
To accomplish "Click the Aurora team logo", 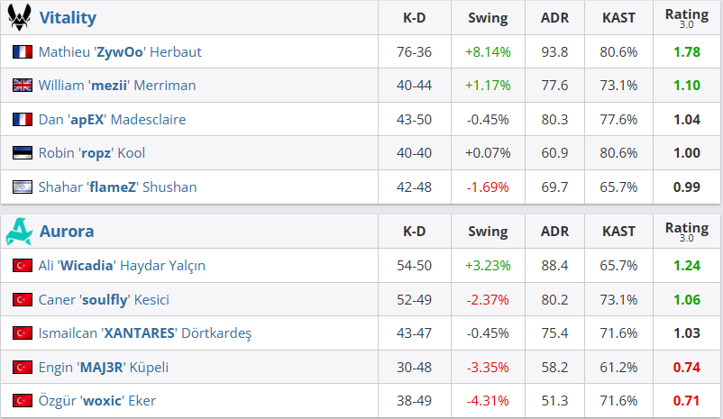I will point(20,232).
